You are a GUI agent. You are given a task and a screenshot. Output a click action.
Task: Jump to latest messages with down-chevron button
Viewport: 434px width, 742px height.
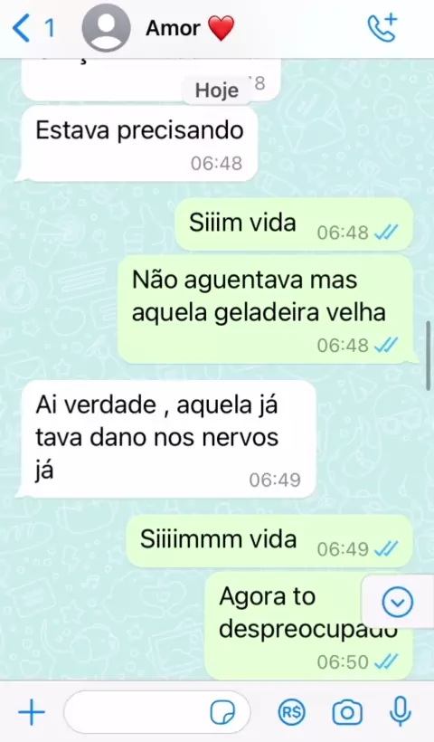click(x=397, y=602)
